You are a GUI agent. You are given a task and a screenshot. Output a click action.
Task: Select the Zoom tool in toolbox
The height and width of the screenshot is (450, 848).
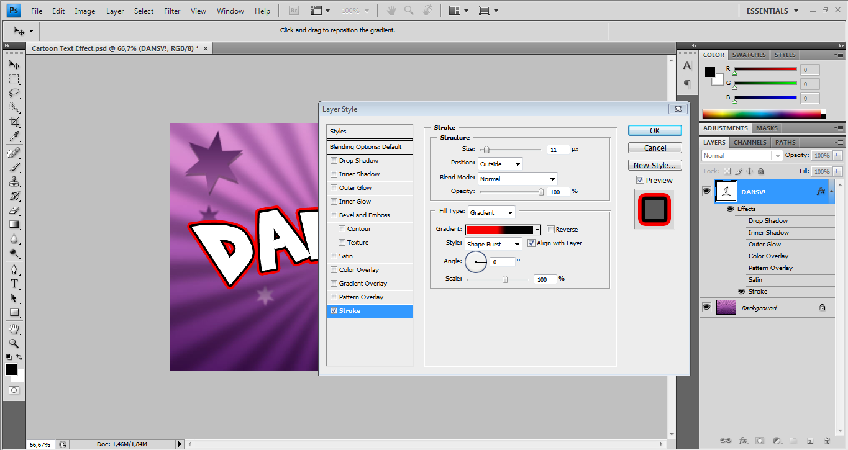coord(14,343)
